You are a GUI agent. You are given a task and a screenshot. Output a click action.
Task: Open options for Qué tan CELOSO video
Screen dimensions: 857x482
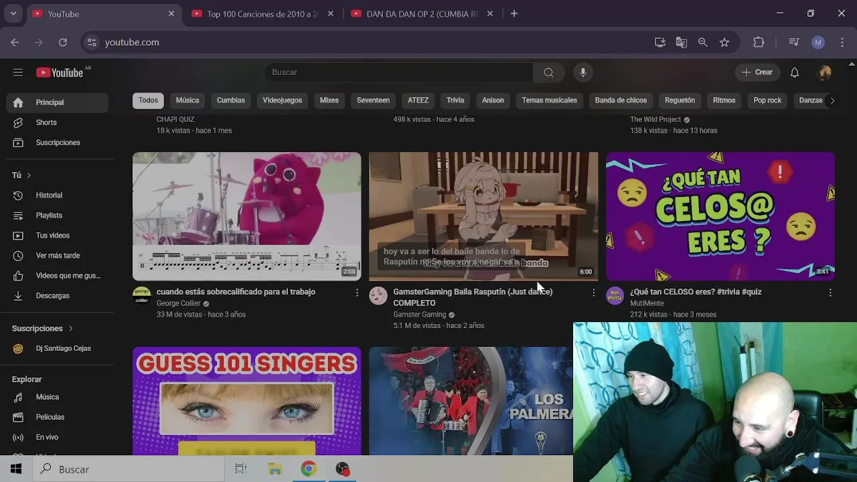pos(830,293)
